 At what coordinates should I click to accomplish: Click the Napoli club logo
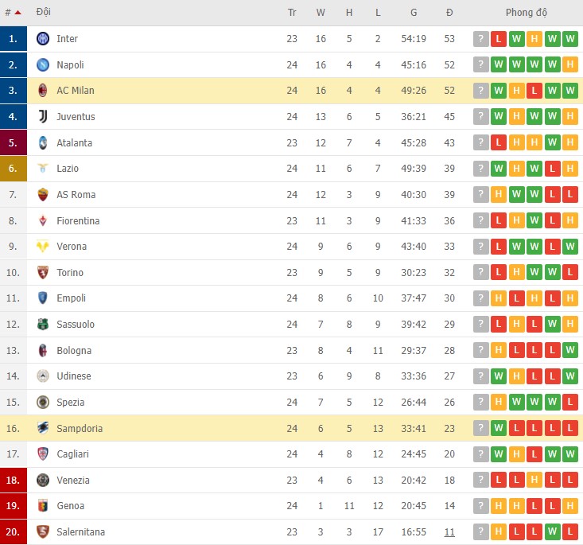[x=43, y=65]
